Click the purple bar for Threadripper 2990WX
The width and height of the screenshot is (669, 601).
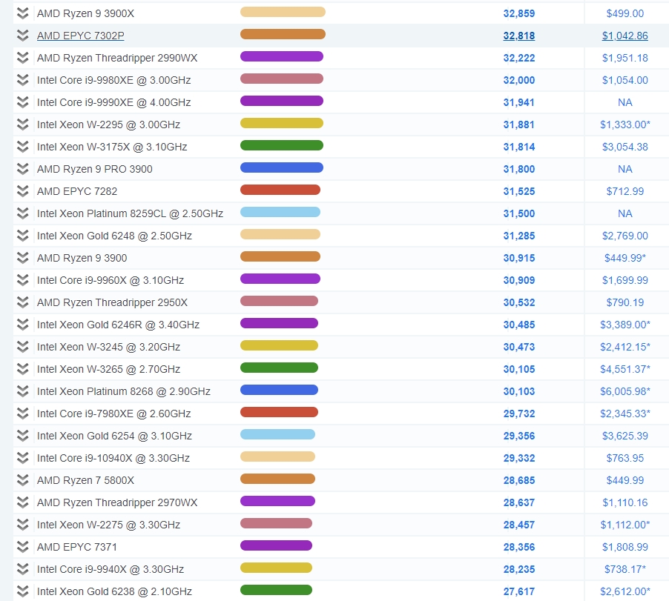282,56
